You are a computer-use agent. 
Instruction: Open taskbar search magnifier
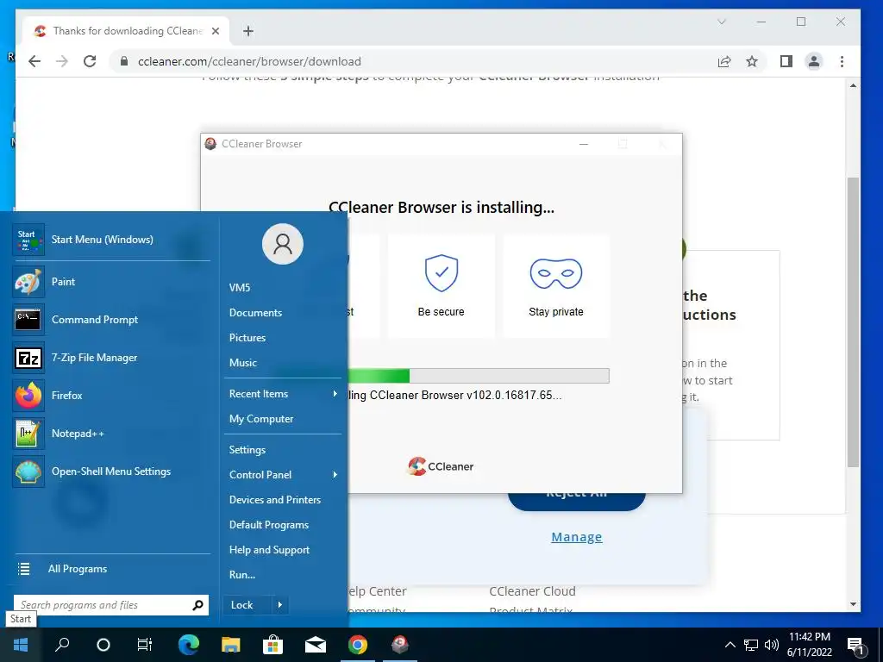(x=62, y=645)
